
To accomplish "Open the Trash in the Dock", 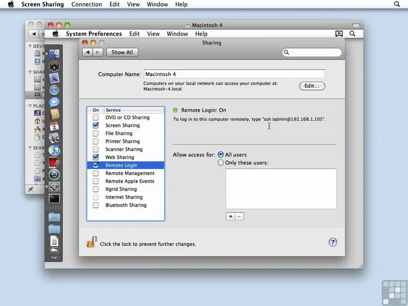I will click(54, 252).
